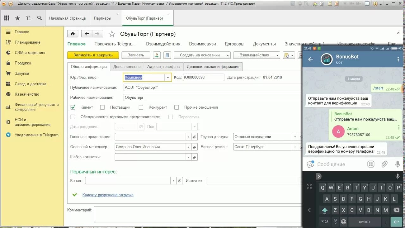Open Взаимодействия dropdown button
405x228 pixels.
[257, 55]
